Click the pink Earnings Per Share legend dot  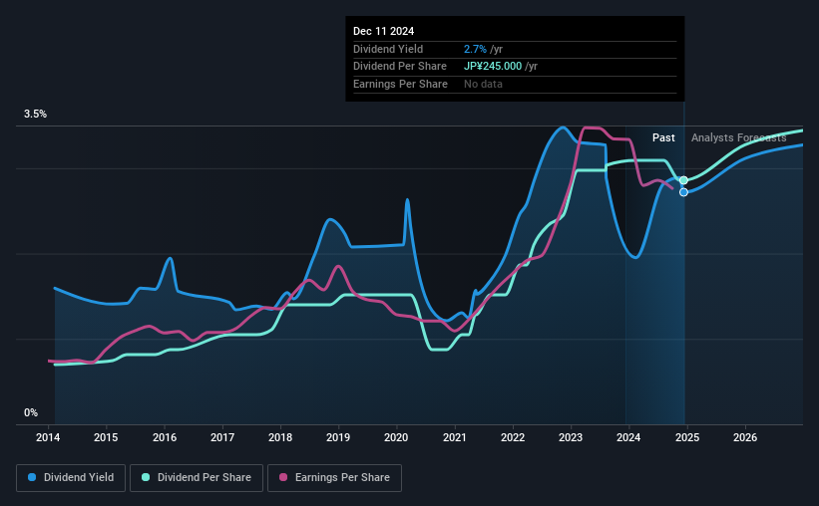[x=283, y=477]
